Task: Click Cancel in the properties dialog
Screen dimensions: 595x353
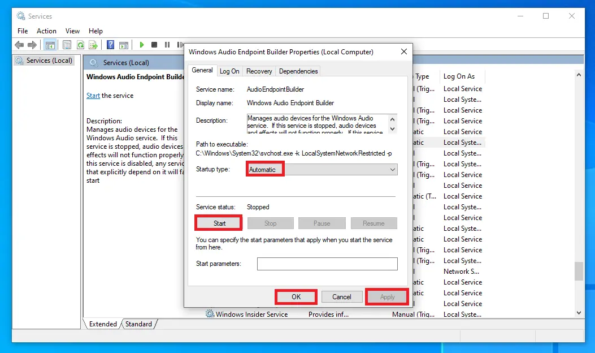Action: 341,297
